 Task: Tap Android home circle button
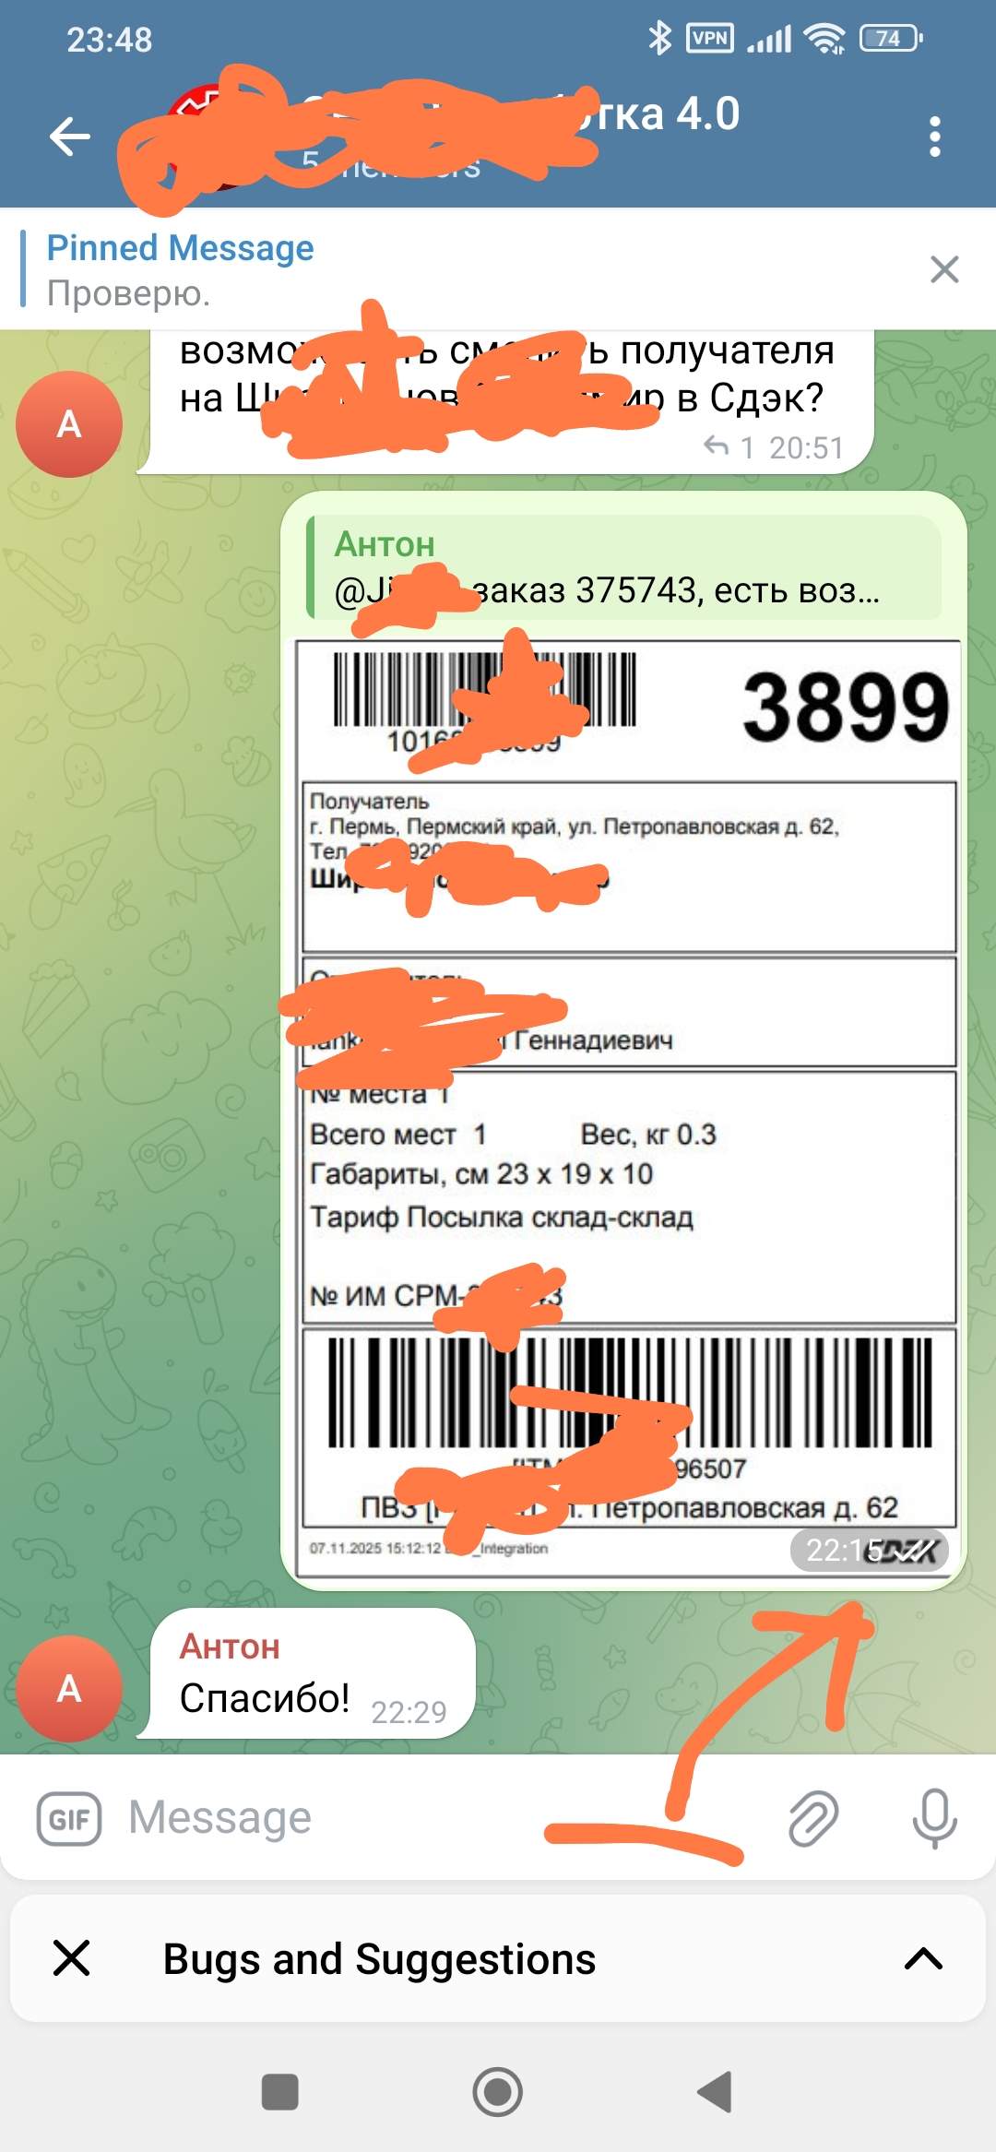(498, 2092)
